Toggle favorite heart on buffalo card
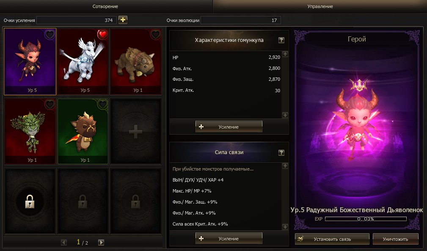The height and width of the screenshot is (251, 427). click(x=155, y=35)
